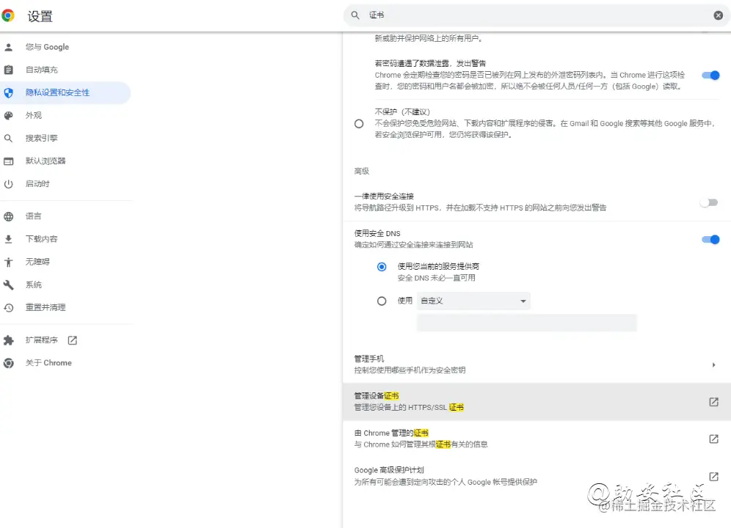Click the puzzle piece icon for 扩展程序
The width and height of the screenshot is (731, 528).
8,340
